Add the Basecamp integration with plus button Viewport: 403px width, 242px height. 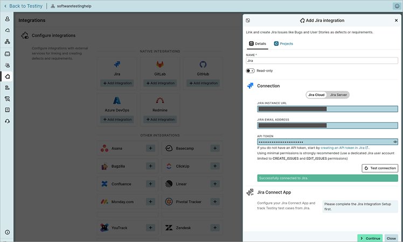tap(215, 148)
